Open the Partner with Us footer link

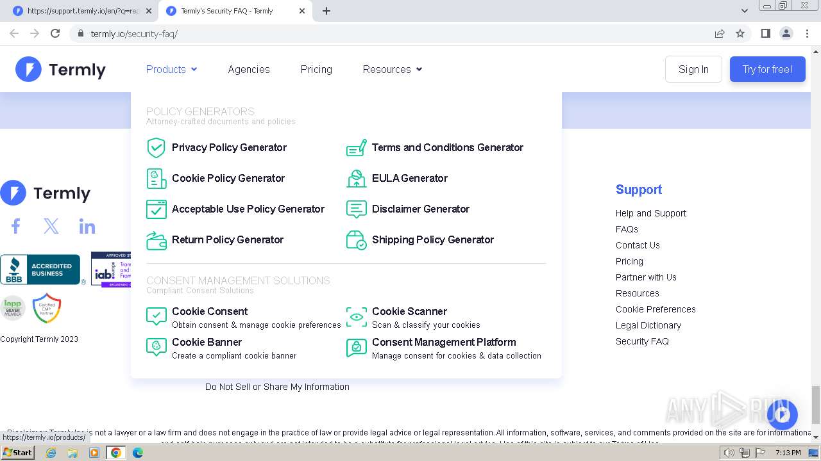646,277
